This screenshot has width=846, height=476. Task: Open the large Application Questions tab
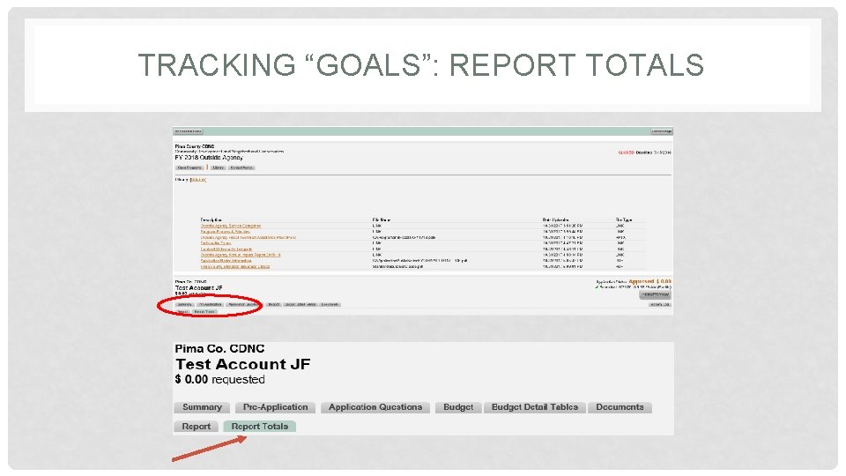point(375,407)
